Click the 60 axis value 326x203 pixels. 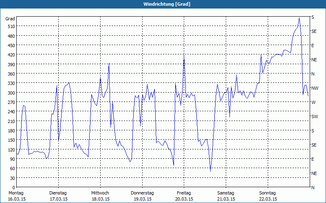13,168
